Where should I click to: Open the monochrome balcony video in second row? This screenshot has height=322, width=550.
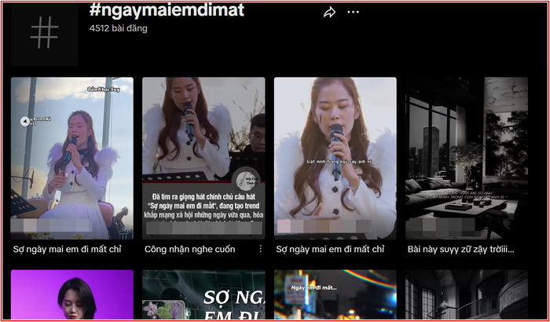[x=467, y=295]
